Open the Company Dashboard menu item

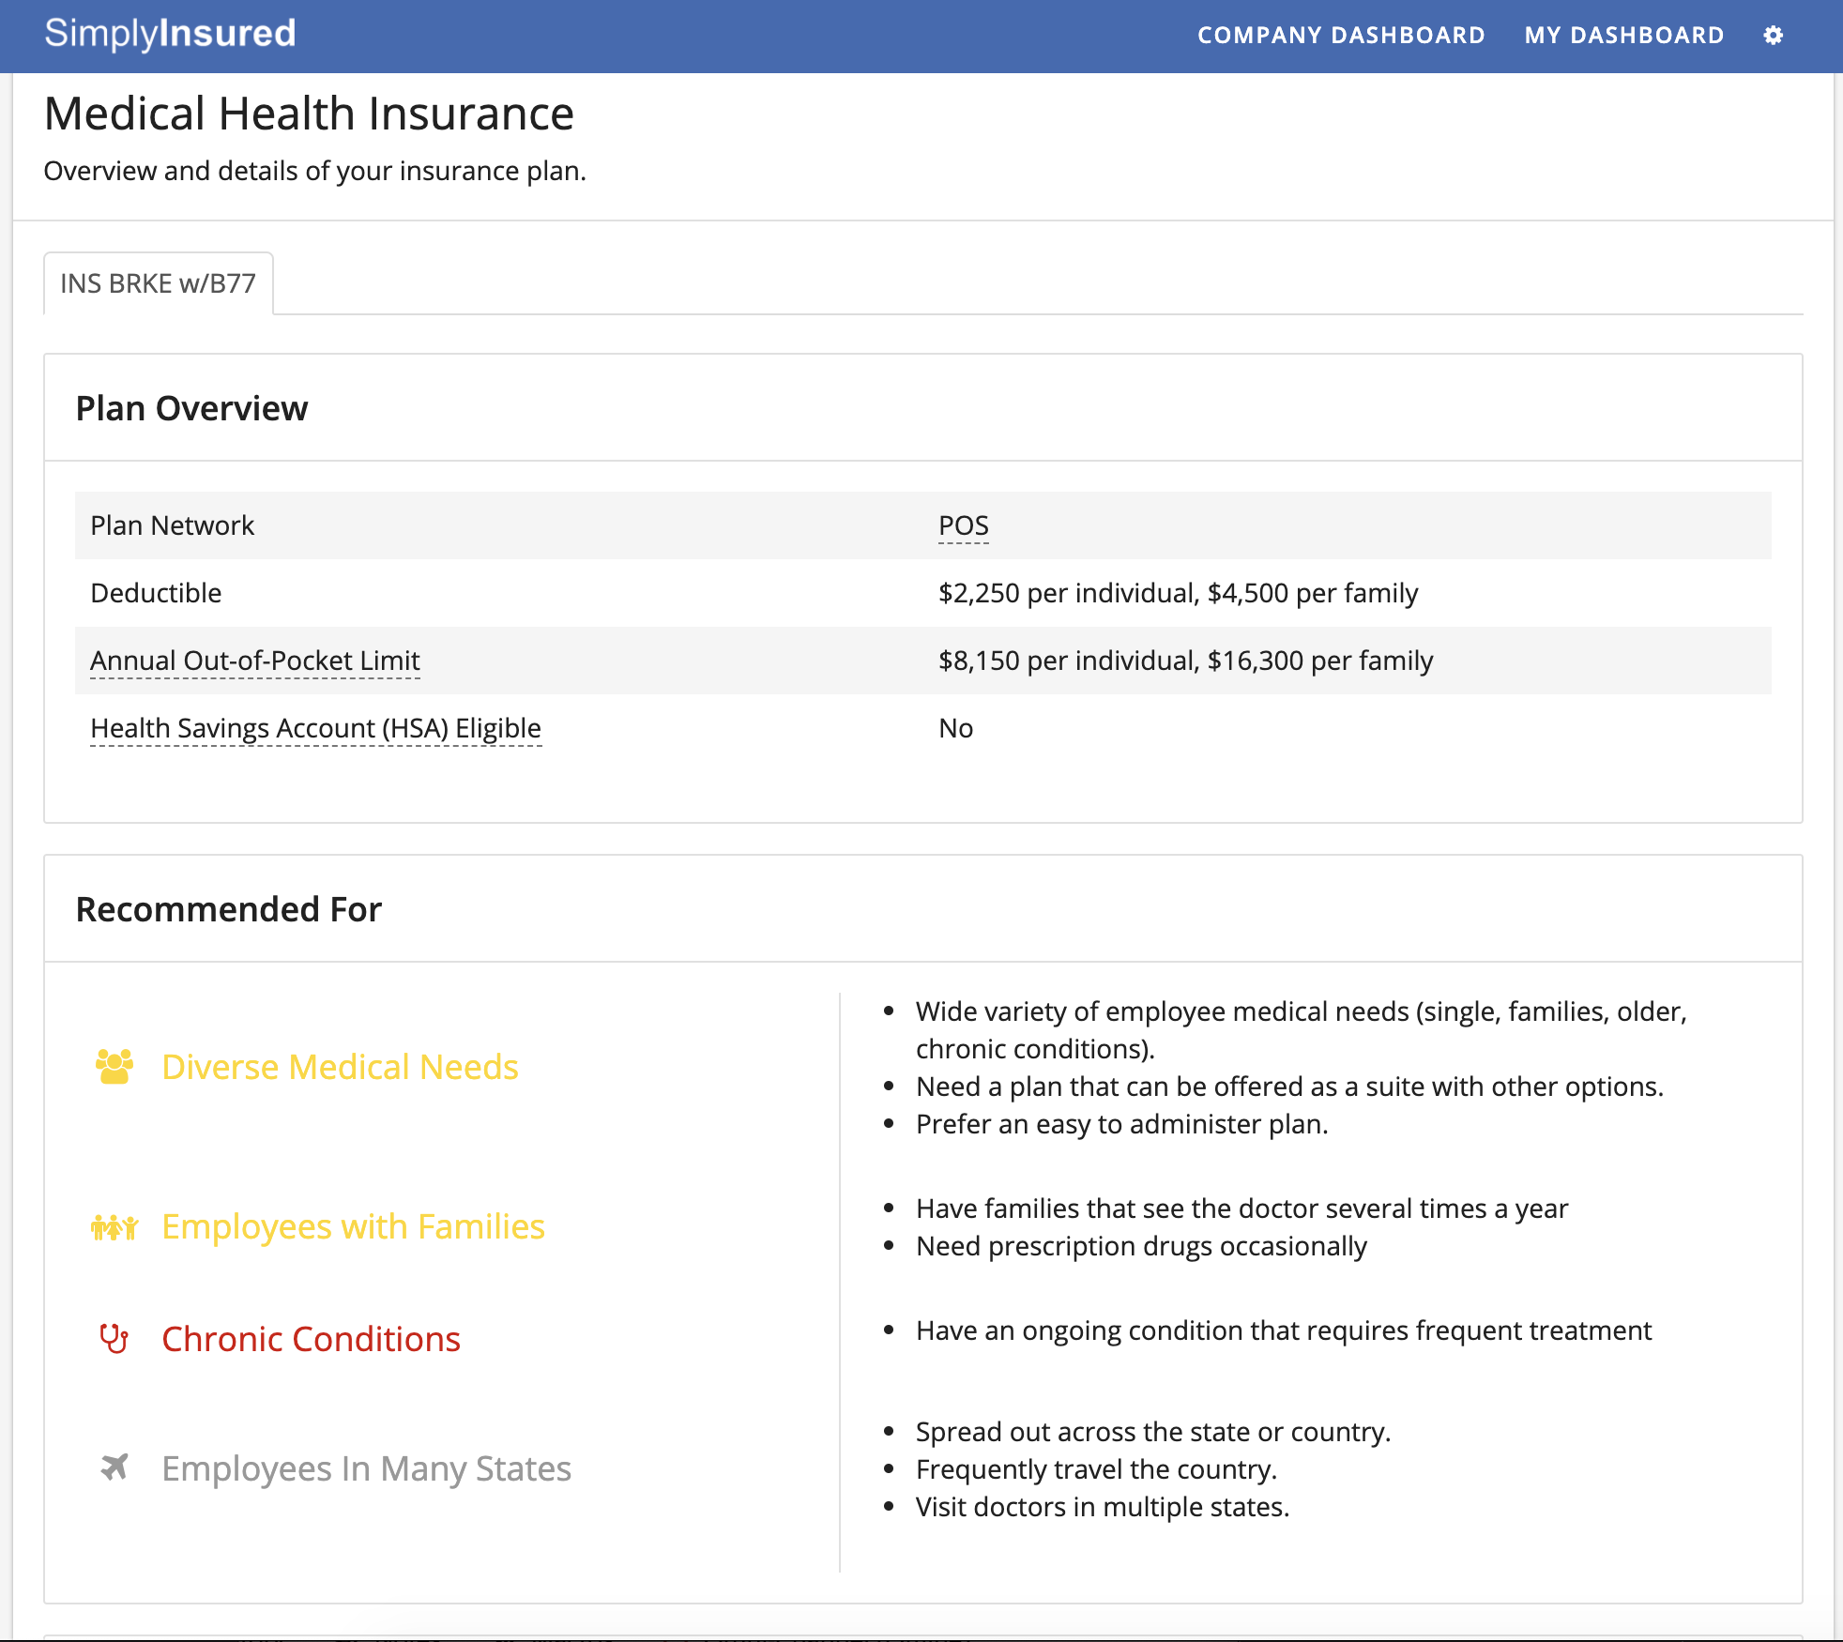pyautogui.click(x=1340, y=36)
